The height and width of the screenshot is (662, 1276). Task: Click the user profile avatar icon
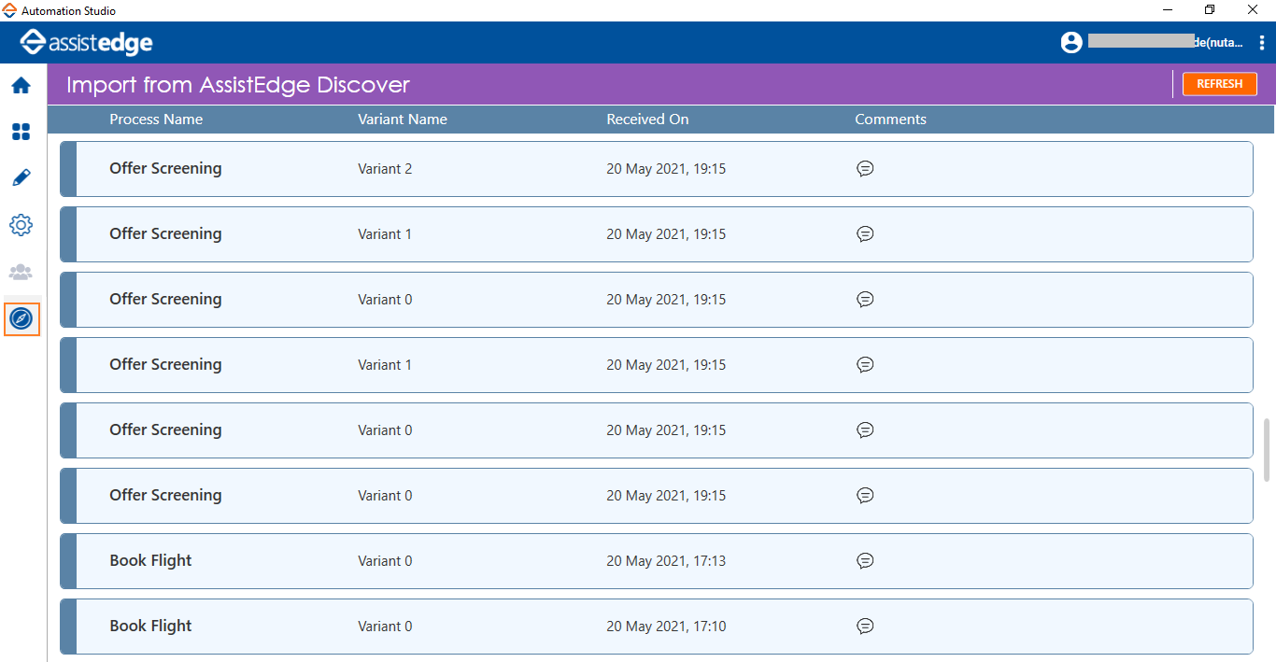pos(1071,43)
